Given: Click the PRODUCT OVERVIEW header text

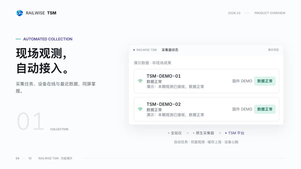Looking at the screenshot, I should click(270, 13).
